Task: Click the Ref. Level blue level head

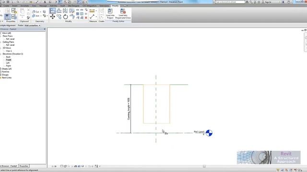Action: pyautogui.click(x=209, y=133)
